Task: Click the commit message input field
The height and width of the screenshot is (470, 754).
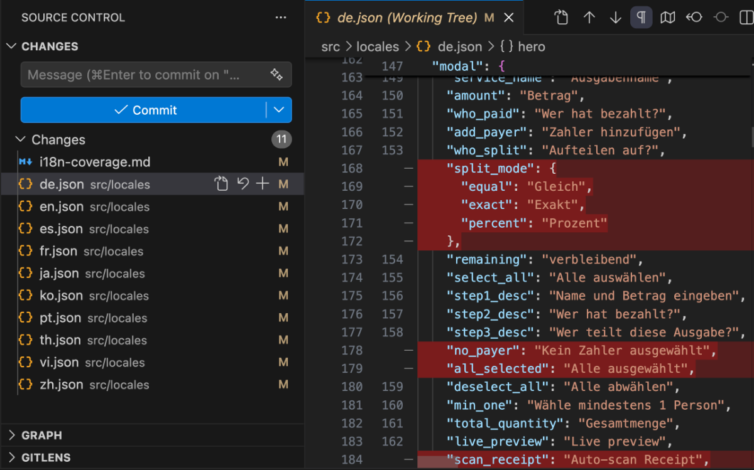Action: [x=156, y=75]
